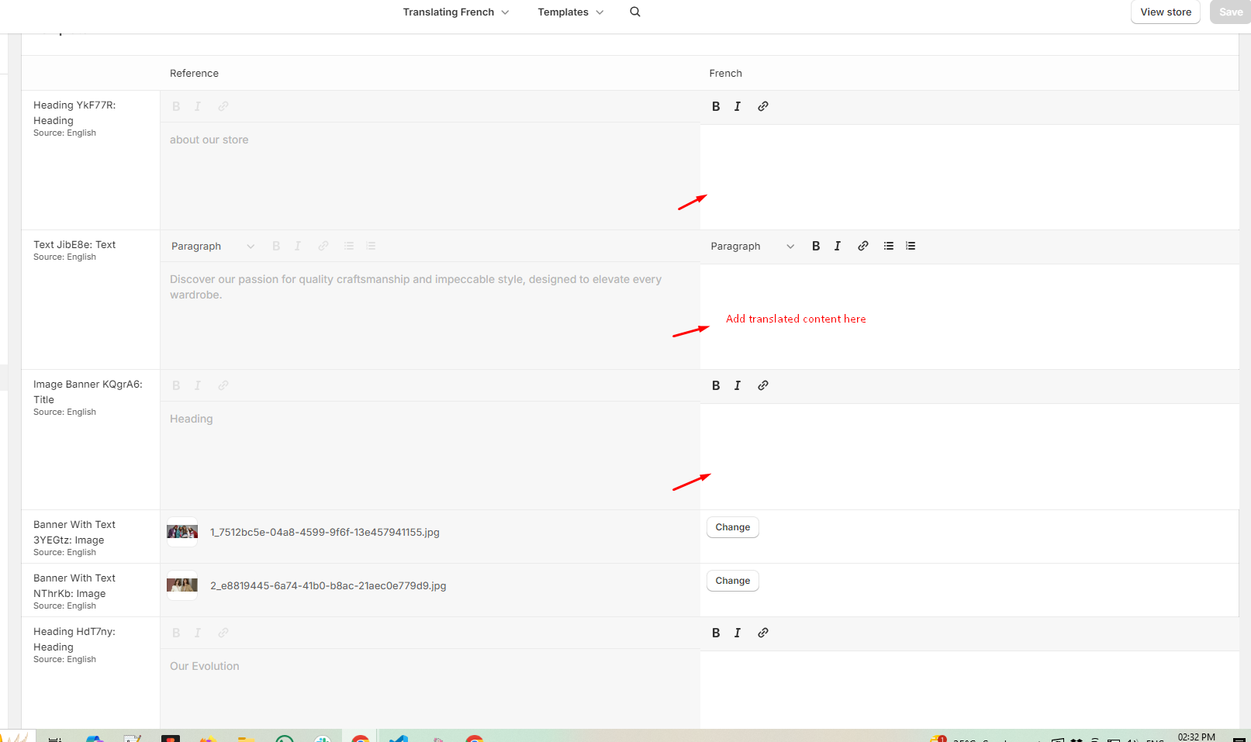
Task: Click Change for Banner 3YEGtz image
Action: coord(732,527)
